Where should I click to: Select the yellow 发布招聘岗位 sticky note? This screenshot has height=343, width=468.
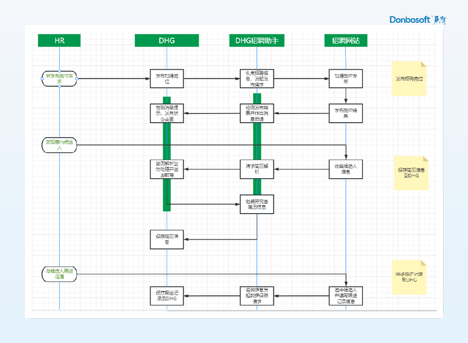point(409,79)
